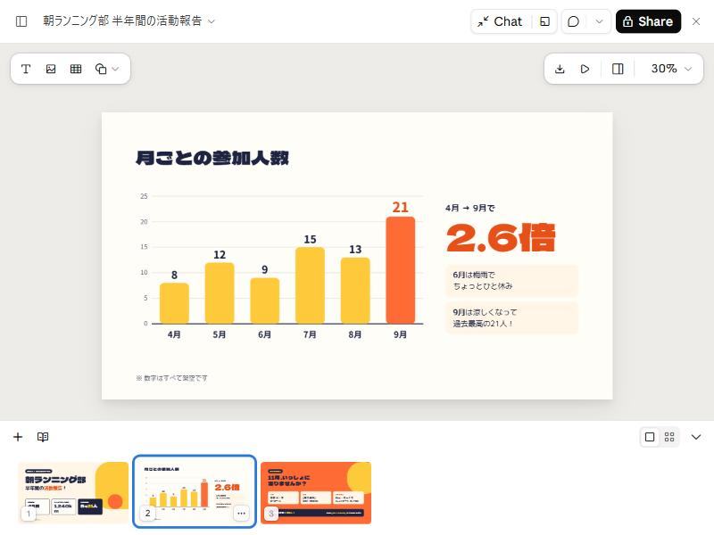Select the Table insert tool
This screenshot has height=535, width=714.
[x=76, y=69]
